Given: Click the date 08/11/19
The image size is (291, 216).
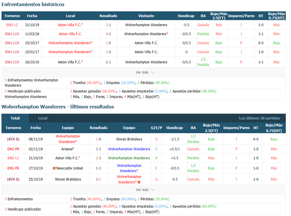Looking at the screenshot, I should coord(36,139).
